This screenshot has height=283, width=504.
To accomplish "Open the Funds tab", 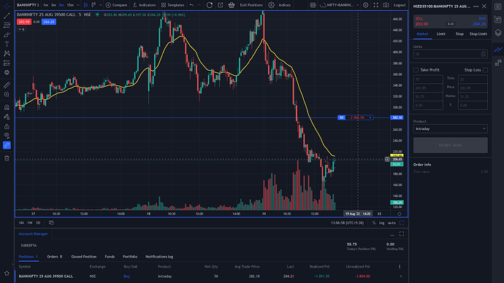I will coord(110,257).
